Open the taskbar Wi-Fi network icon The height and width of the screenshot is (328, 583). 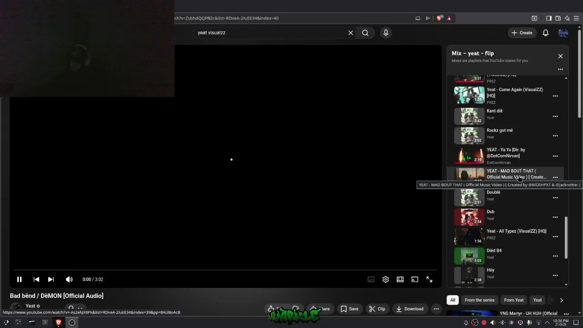point(538,323)
